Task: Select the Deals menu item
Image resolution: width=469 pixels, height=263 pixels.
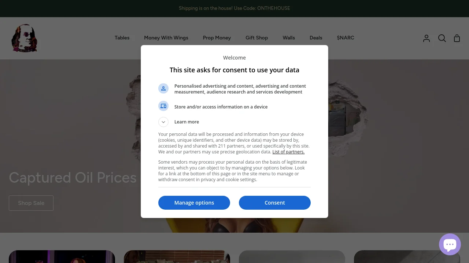Action: [x=316, y=38]
